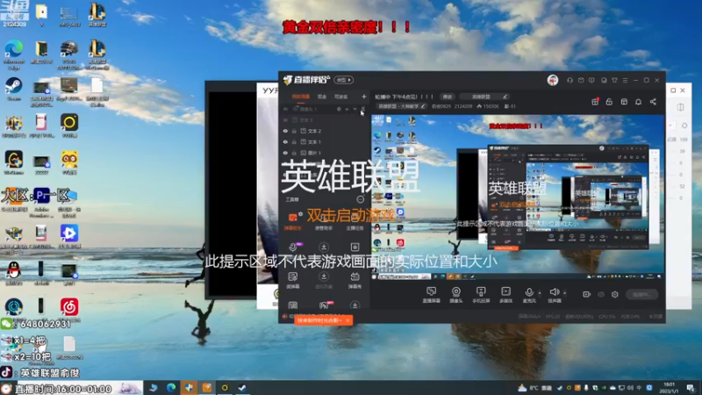
Task: Open the dropdown in the right white panel
Action: pyautogui.click(x=670, y=126)
